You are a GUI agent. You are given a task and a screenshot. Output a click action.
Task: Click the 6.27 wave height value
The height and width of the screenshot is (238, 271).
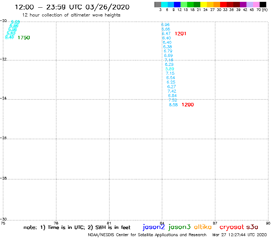[x=171, y=86]
